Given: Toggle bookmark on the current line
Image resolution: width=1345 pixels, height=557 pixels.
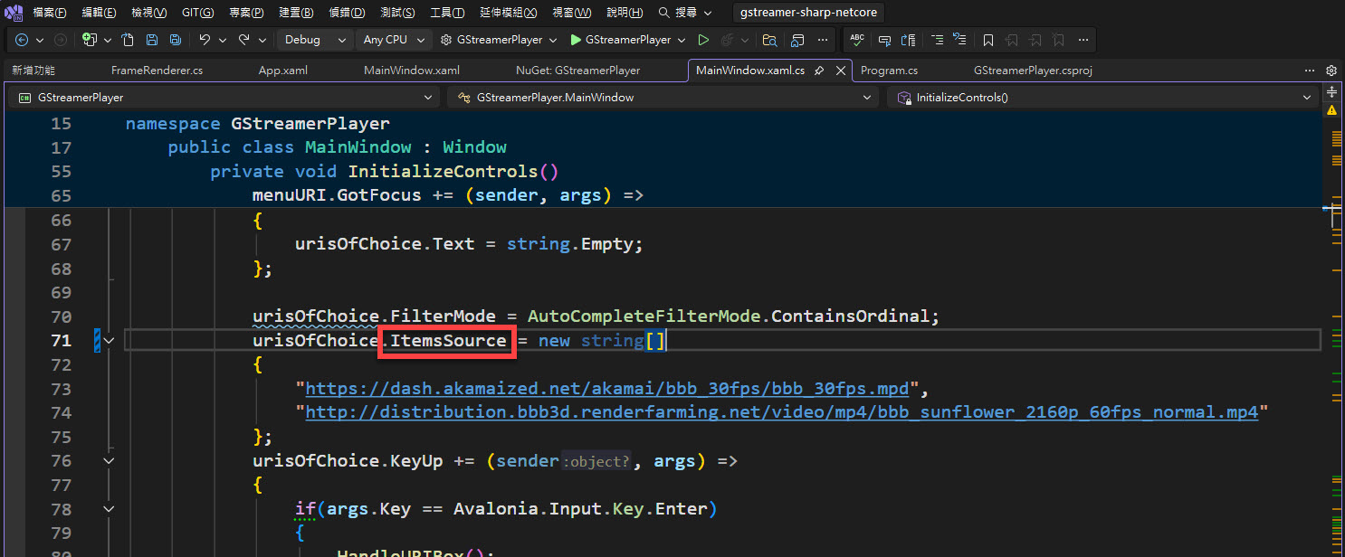Looking at the screenshot, I should (x=988, y=40).
